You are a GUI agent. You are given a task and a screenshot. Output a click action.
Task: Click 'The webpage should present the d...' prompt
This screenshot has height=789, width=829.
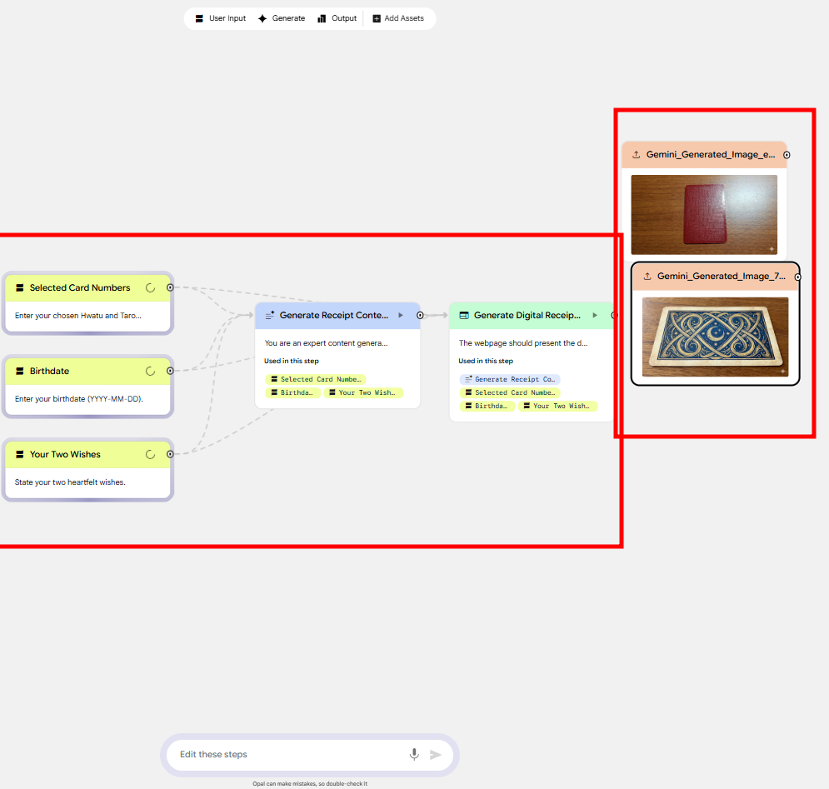point(523,343)
